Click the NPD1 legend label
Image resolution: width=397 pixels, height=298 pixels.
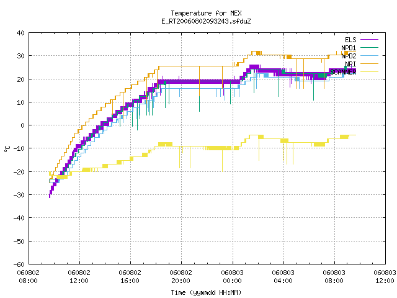(x=349, y=48)
